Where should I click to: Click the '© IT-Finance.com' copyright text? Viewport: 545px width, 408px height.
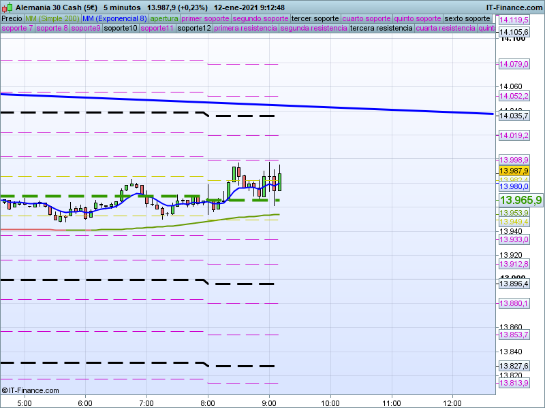pos(31,390)
